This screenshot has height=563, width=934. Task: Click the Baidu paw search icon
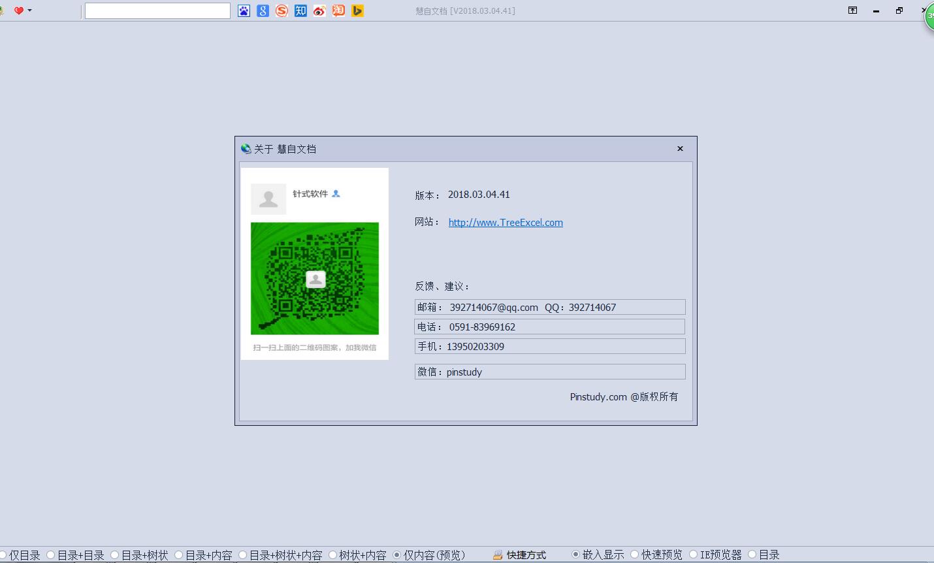(x=244, y=10)
